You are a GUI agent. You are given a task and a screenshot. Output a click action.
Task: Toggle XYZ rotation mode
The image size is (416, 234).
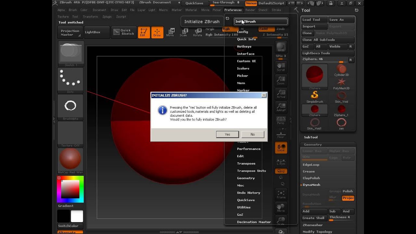[x=281, y=171]
